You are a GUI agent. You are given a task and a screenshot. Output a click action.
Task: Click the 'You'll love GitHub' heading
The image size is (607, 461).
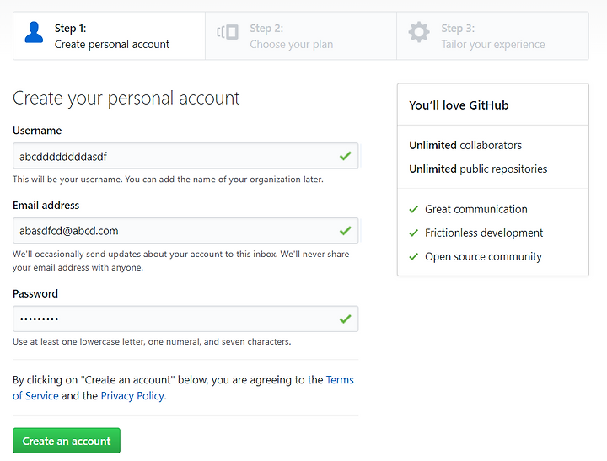[x=459, y=105]
